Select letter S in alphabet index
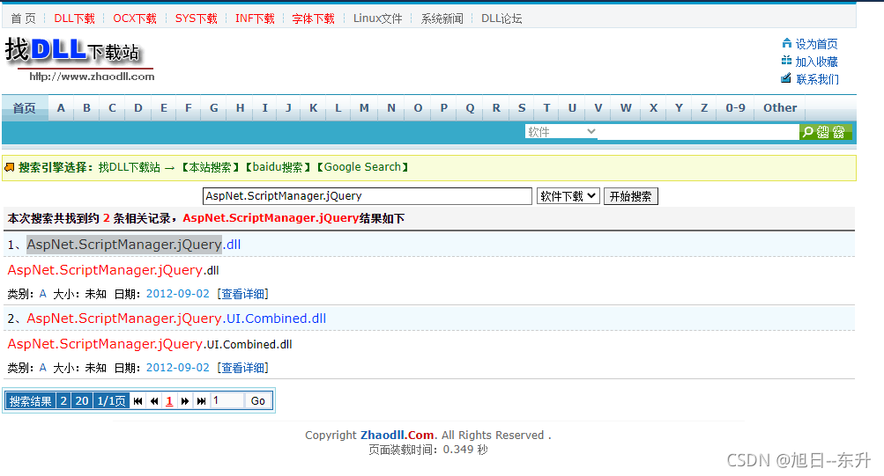This screenshot has height=476, width=884. pyautogui.click(x=522, y=108)
